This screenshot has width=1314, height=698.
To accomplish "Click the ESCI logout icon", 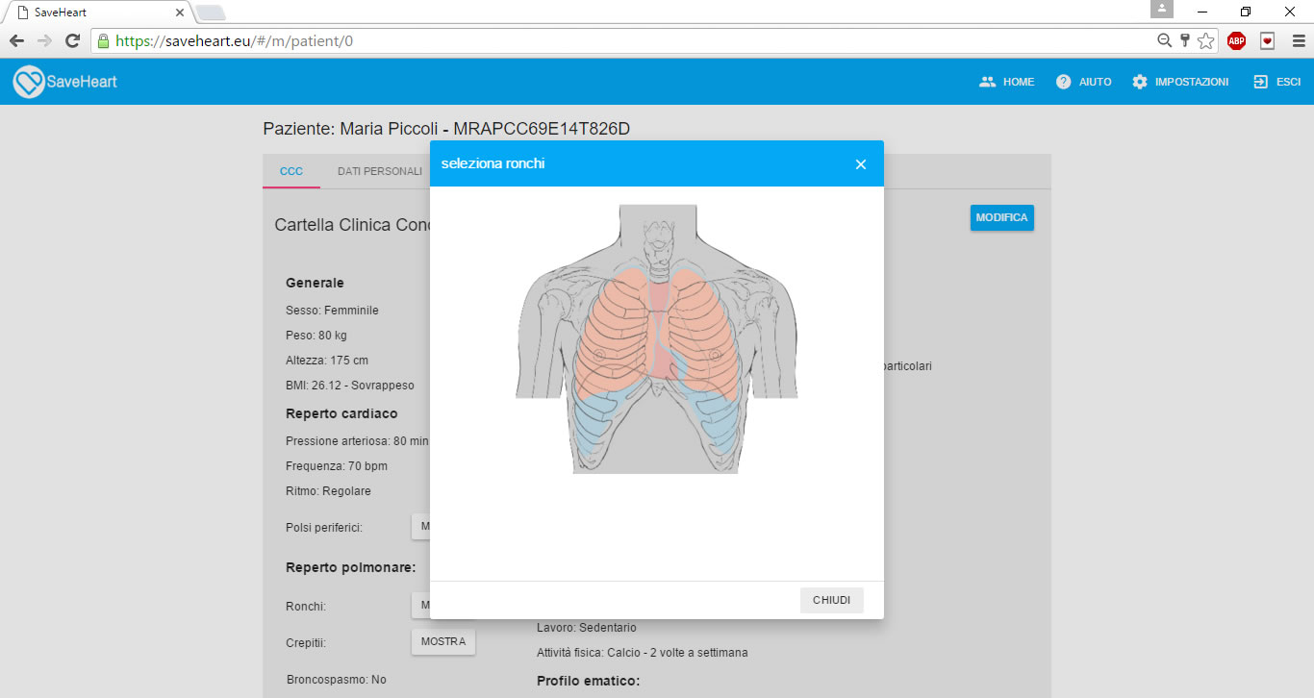I will click(x=1260, y=82).
